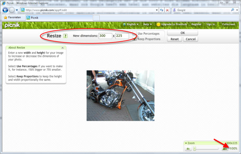The image size is (241, 154).
Task: Click the globe icon beside English
Action: (125, 24)
